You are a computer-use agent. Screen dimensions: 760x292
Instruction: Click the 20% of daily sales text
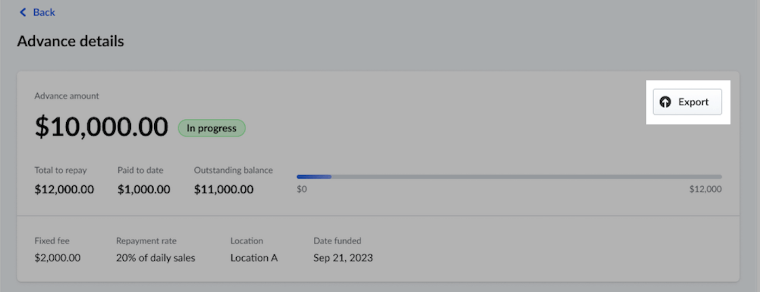pyautogui.click(x=155, y=258)
